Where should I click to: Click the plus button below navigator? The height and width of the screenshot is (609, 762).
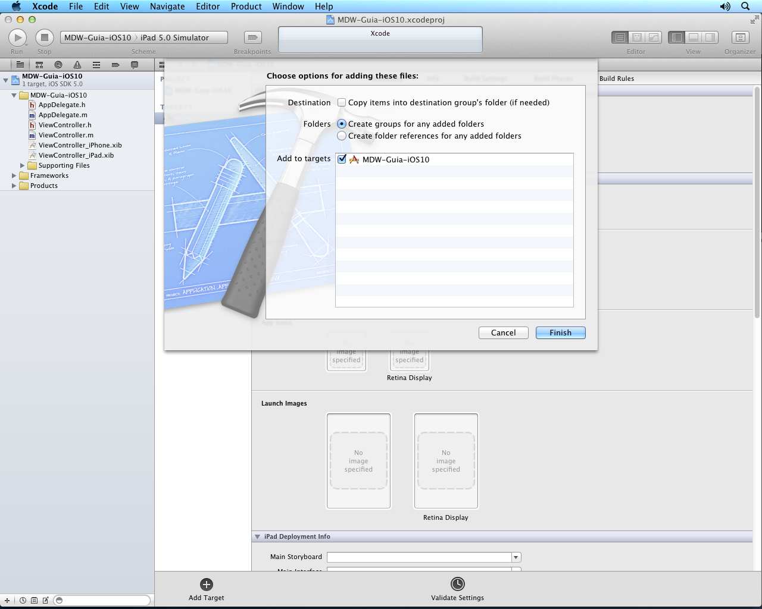pyautogui.click(x=7, y=601)
